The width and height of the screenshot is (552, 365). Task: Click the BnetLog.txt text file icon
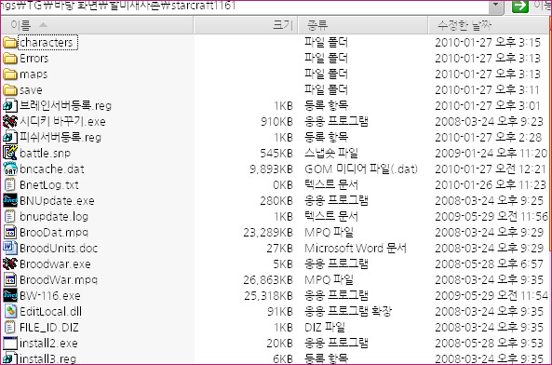(x=10, y=184)
